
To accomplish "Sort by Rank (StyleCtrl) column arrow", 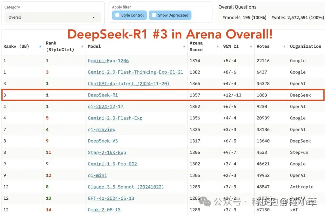I will 82,47.
